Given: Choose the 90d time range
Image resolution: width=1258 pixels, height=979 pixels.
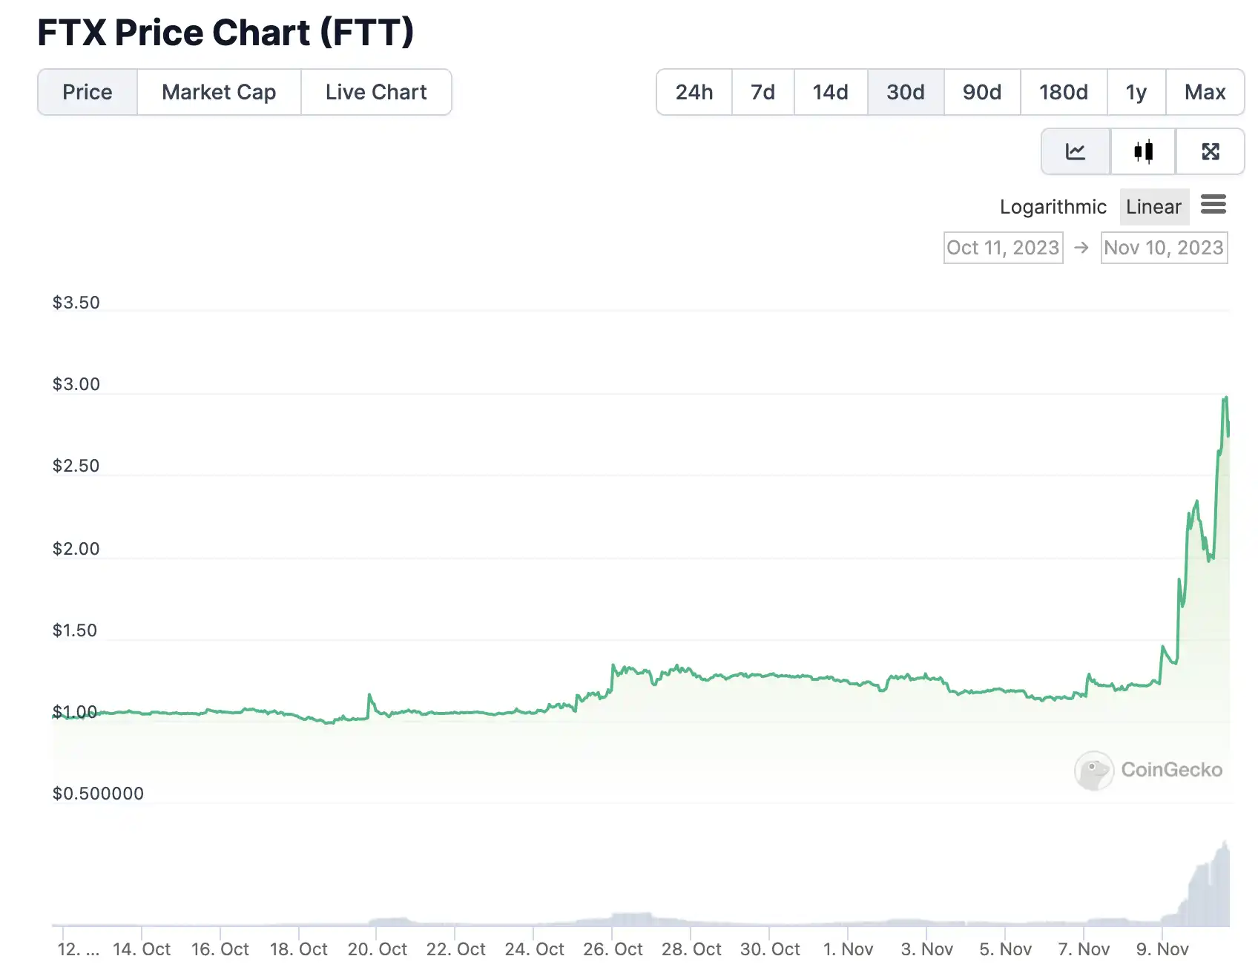Looking at the screenshot, I should pyautogui.click(x=982, y=92).
